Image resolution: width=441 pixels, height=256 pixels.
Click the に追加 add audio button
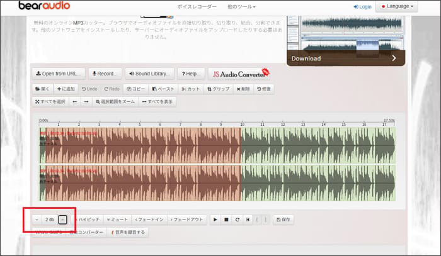pos(66,89)
